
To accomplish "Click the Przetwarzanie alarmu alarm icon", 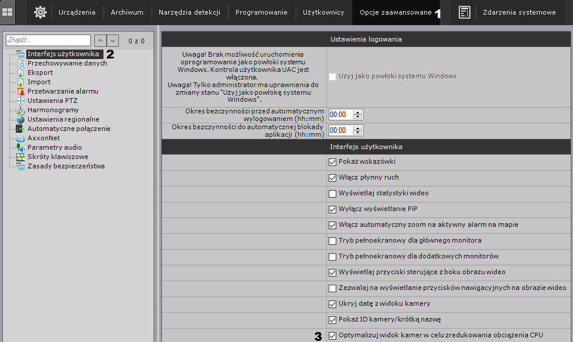I will tap(21, 92).
